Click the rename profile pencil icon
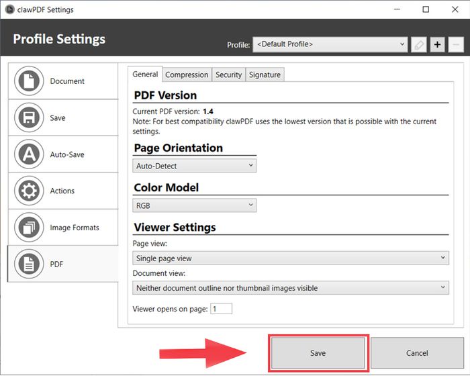Image resolution: width=470 pixels, height=384 pixels. pyautogui.click(x=419, y=45)
